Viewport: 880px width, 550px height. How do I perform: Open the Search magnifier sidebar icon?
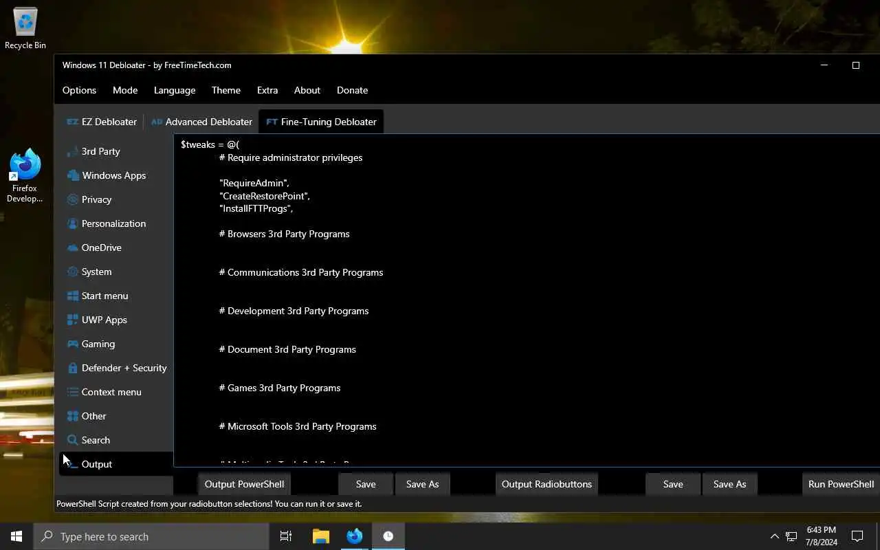[72, 440]
